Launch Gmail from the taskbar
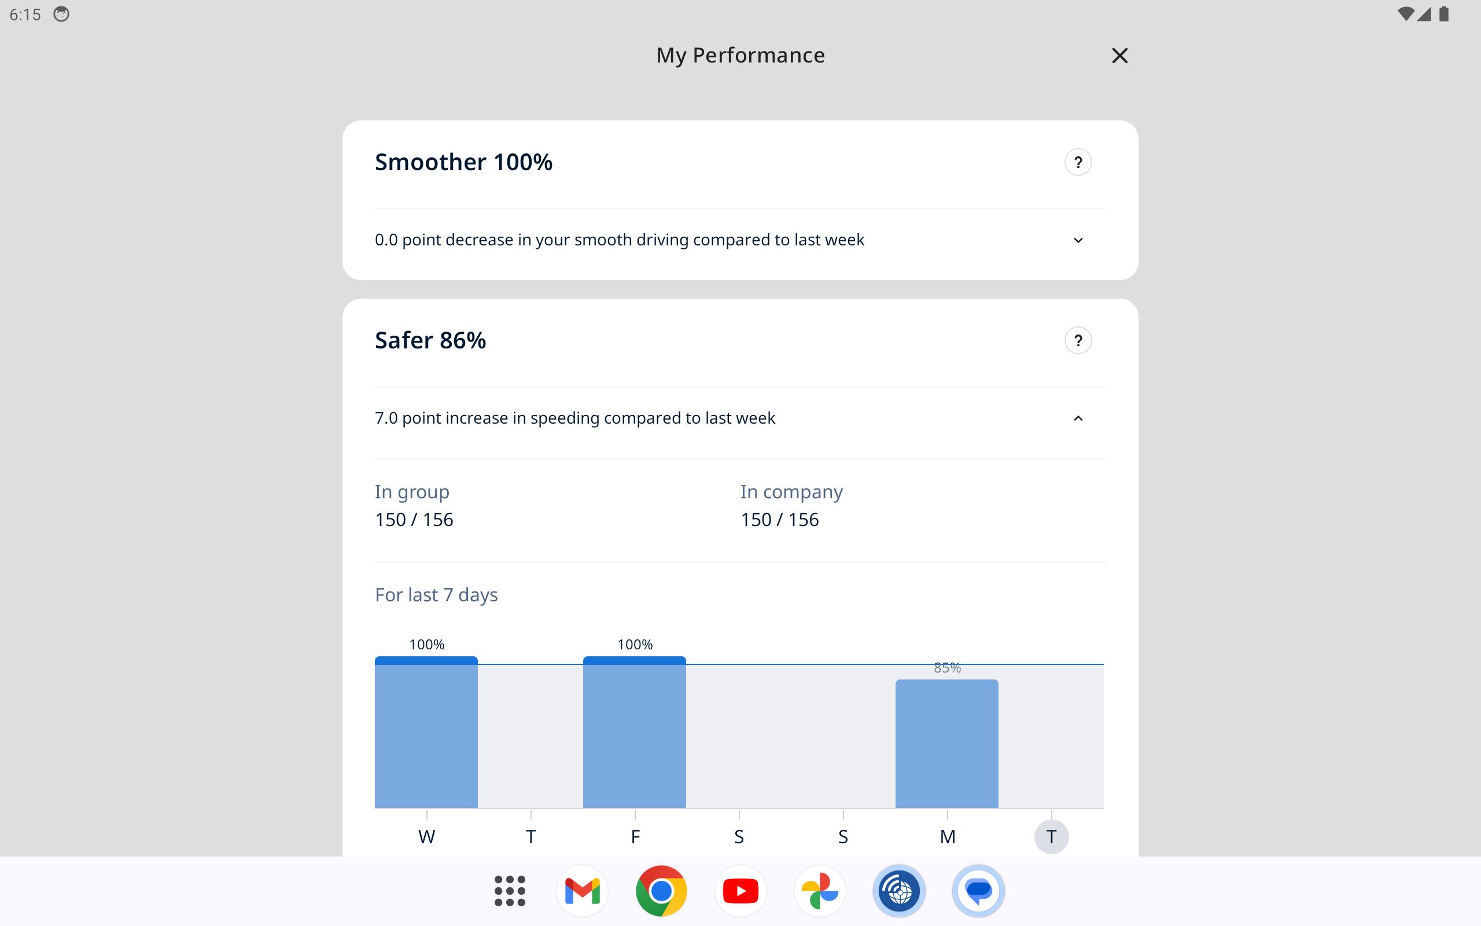The image size is (1481, 926). [x=582, y=891]
